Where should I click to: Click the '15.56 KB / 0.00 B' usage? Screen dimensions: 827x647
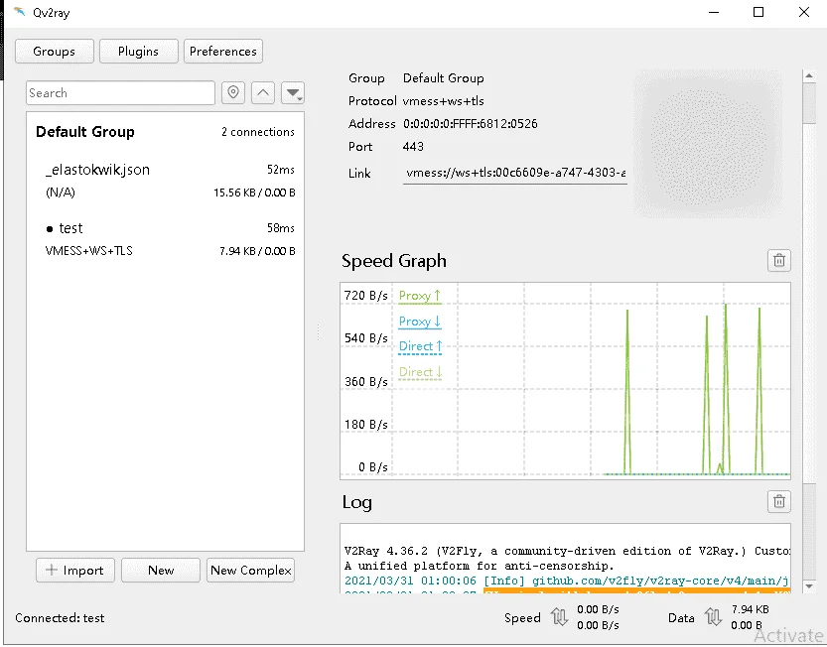pyautogui.click(x=254, y=193)
